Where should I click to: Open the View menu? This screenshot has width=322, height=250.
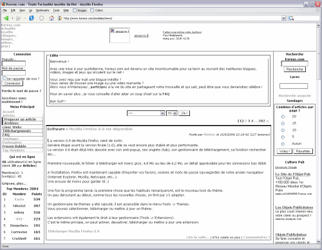pyautogui.click(x=22, y=10)
